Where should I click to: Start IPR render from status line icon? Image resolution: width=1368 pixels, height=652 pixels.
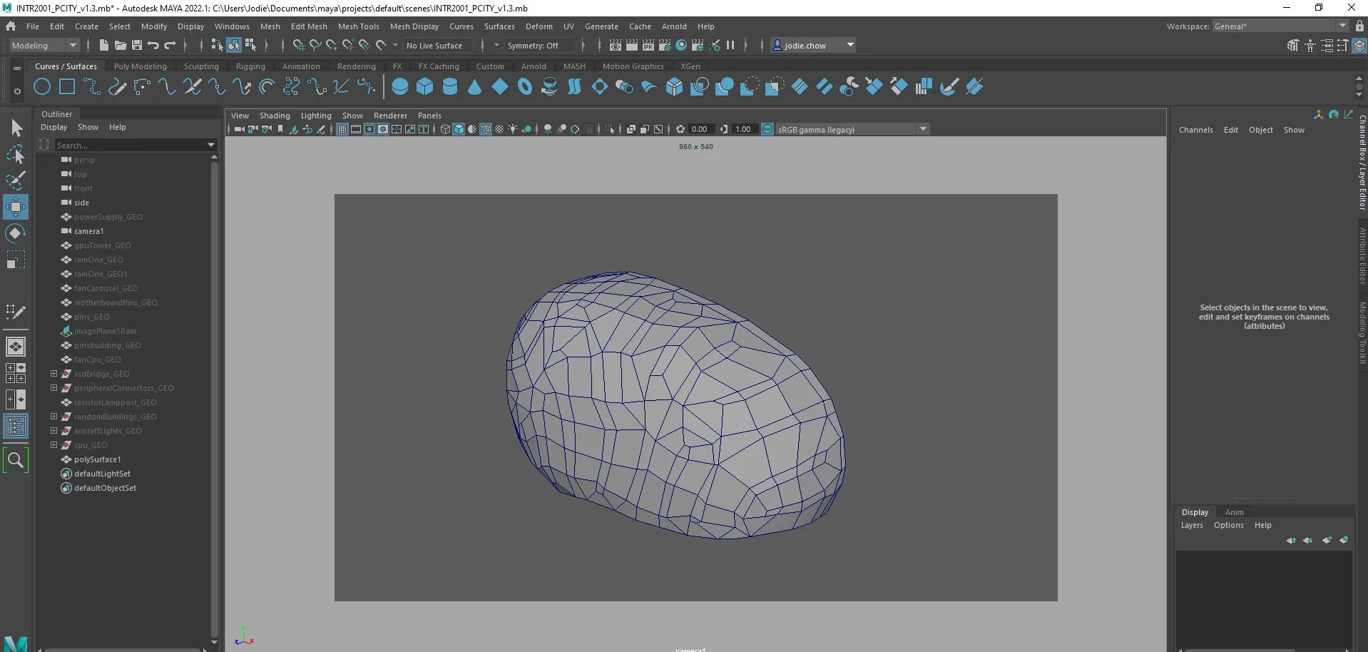pos(648,45)
